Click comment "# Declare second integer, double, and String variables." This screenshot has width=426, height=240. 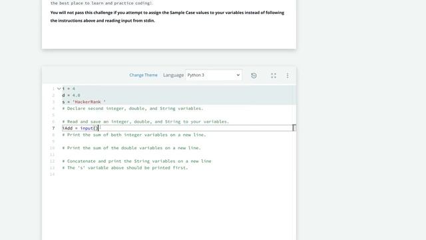click(132, 108)
